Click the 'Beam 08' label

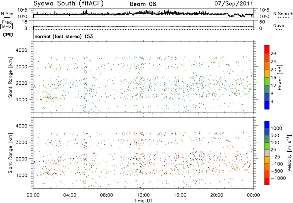(x=143, y=4)
